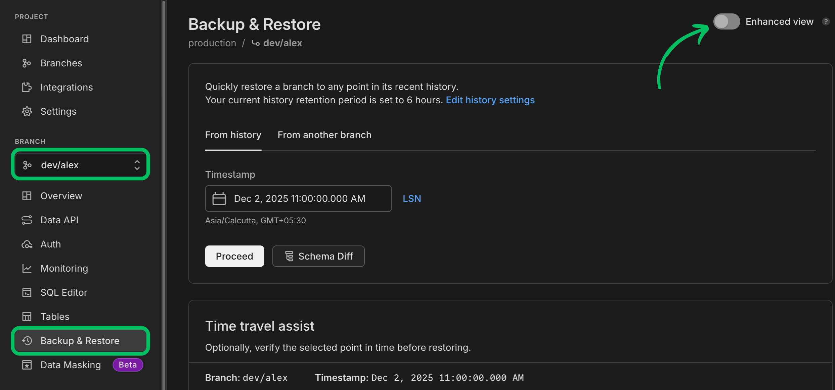Open the Integrations page
The width and height of the screenshot is (835, 390).
coord(67,87)
